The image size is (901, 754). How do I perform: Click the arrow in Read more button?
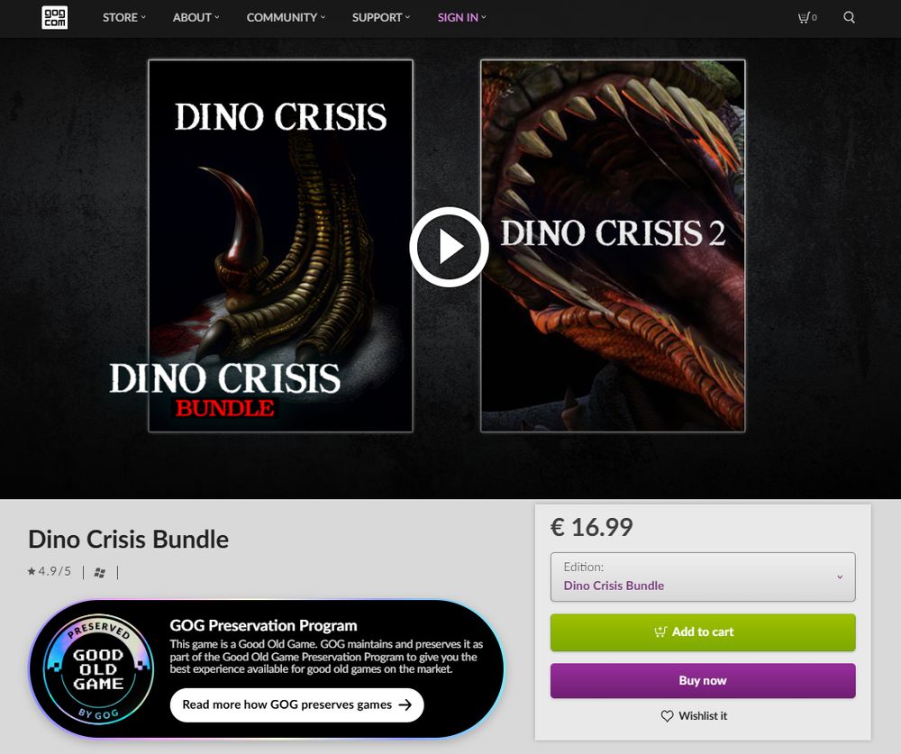point(405,704)
